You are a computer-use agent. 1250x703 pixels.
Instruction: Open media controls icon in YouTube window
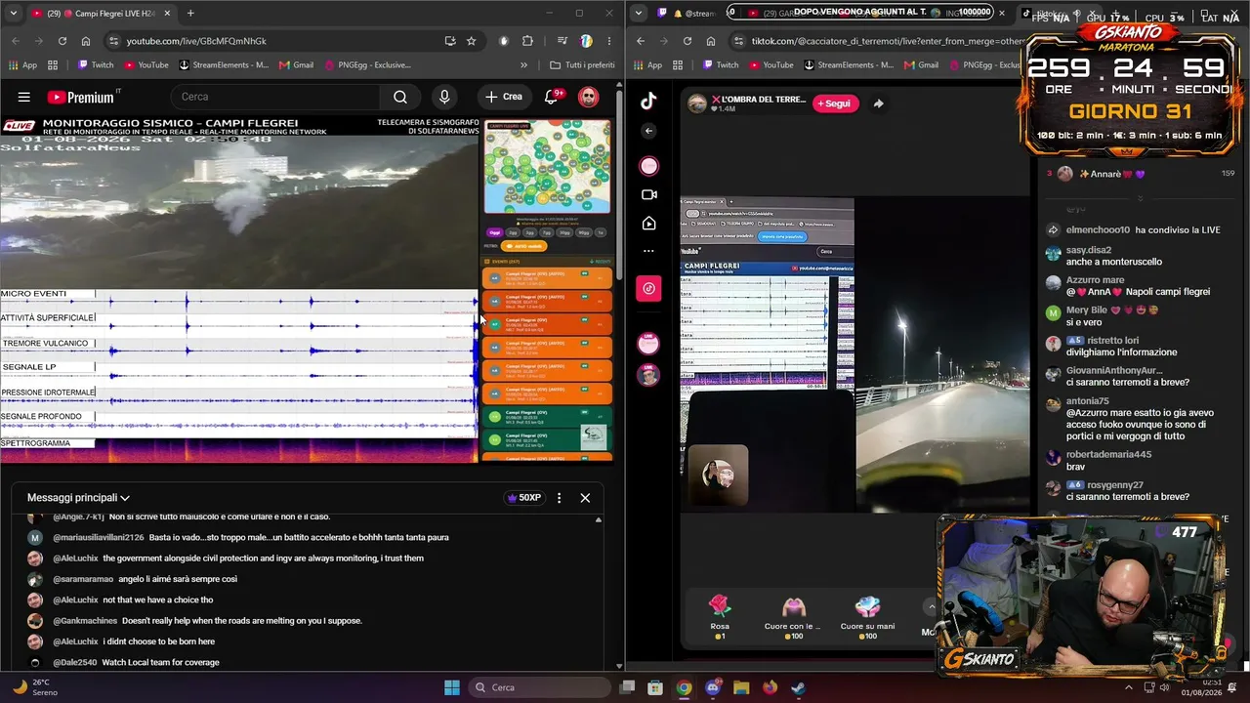pos(562,41)
